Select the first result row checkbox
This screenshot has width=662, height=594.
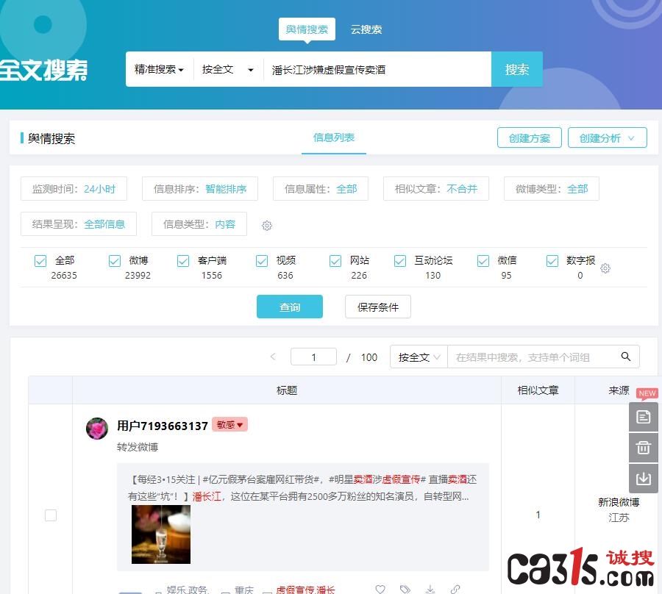coord(51,515)
